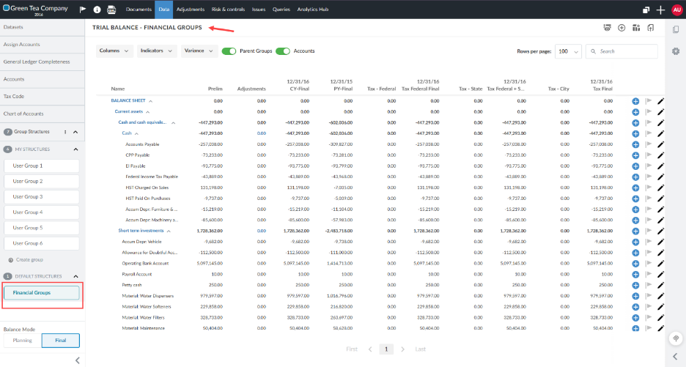Go to next page arrow

[402, 349]
